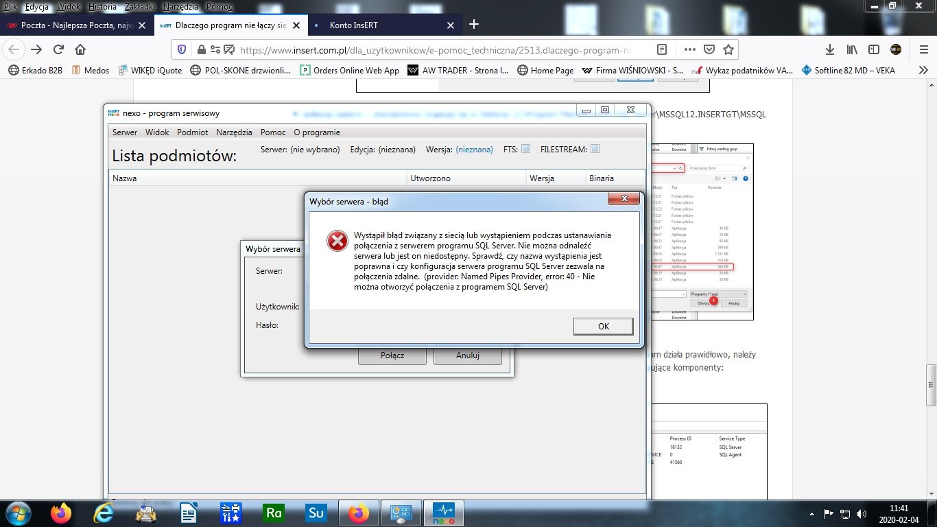The image size is (937, 527).
Task: Save the page to Pocket
Action: coord(710,49)
